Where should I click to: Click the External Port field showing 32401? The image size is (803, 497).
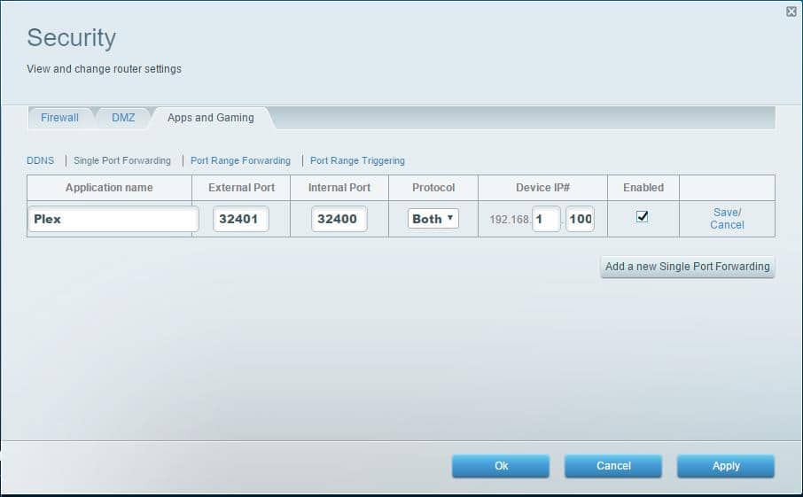click(241, 219)
